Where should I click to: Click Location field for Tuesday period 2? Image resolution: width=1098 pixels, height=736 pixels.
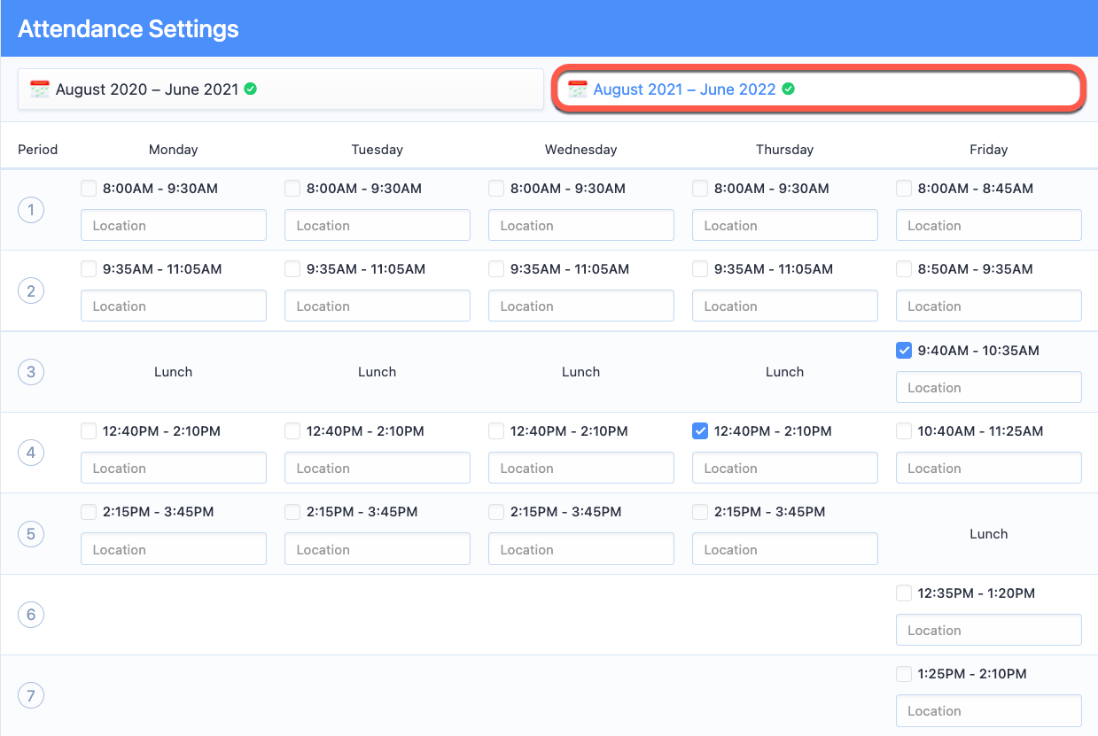point(377,306)
